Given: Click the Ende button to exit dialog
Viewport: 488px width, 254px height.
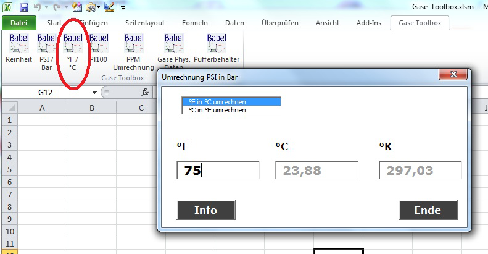Looking at the screenshot, I should pyautogui.click(x=428, y=210).
